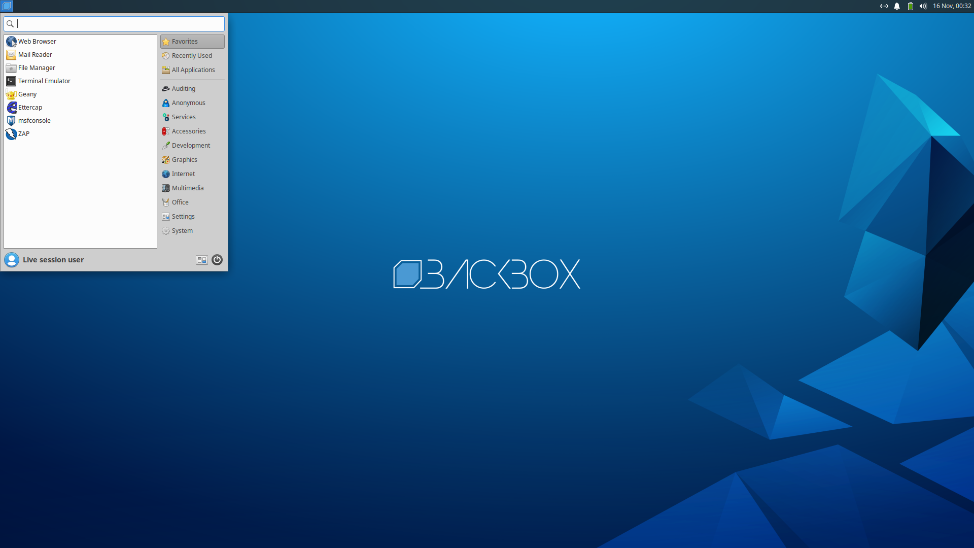Start Ettercap from favorites

click(30, 107)
